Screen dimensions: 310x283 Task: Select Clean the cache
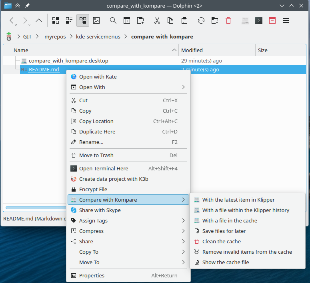pos(247,241)
